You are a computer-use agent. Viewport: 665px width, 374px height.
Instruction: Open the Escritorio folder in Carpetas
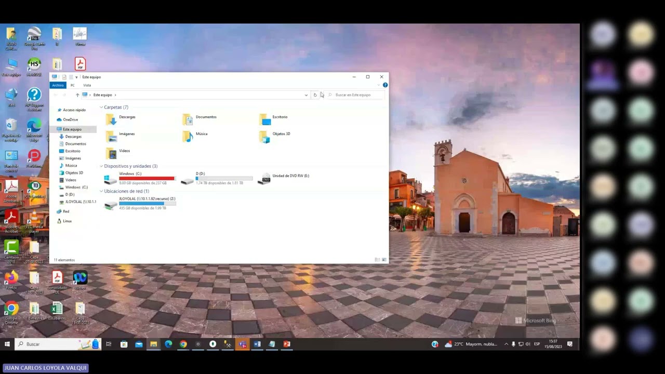coord(273,119)
